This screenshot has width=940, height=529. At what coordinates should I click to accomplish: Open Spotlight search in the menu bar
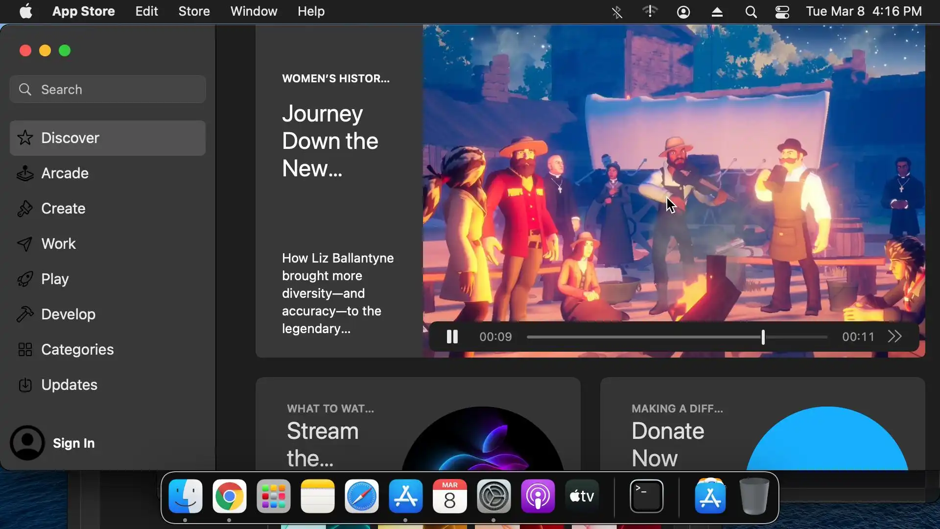(x=751, y=12)
